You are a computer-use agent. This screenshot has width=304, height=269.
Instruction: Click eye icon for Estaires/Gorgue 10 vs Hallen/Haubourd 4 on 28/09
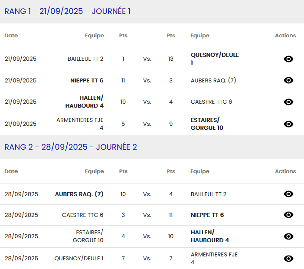click(x=288, y=236)
